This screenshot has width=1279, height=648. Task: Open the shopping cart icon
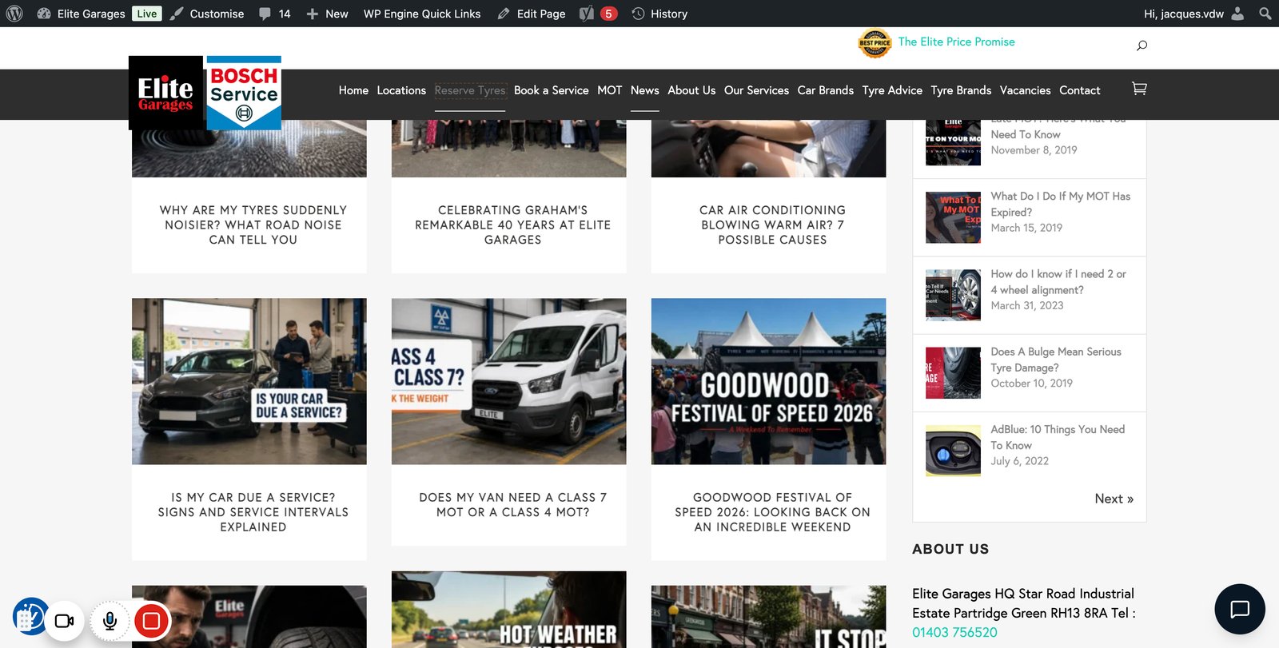tap(1139, 89)
